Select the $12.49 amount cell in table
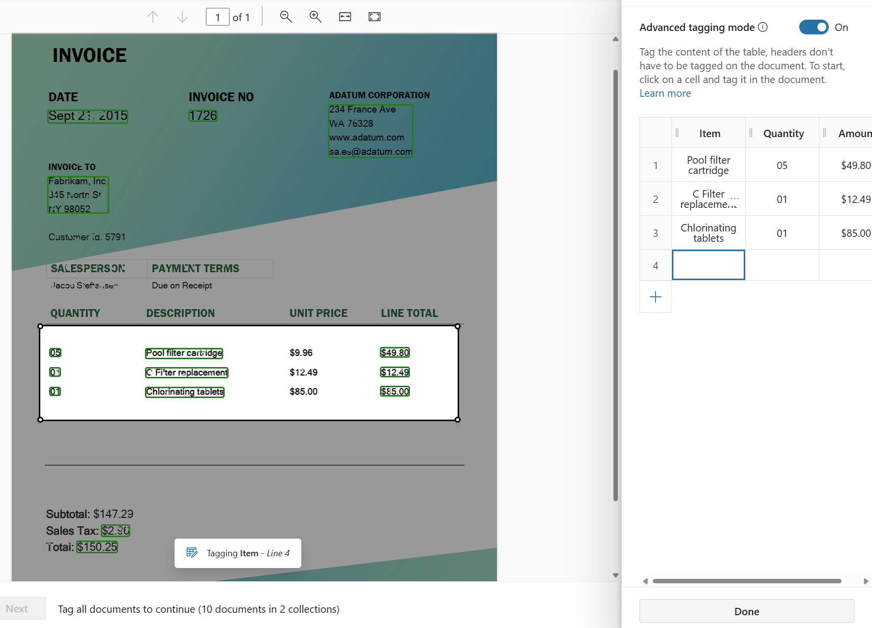Viewport: 872px width, 628px height. tap(846, 199)
